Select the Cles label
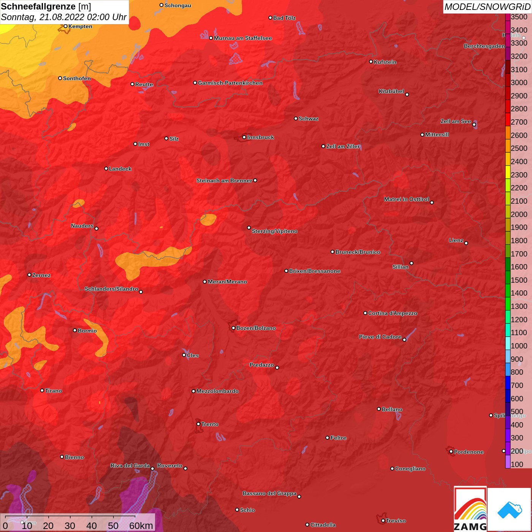 [193, 355]
